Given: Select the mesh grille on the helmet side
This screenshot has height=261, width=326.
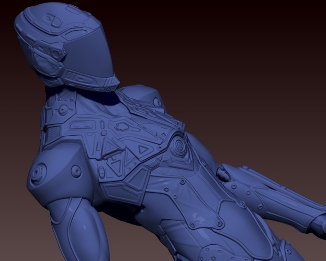Looking at the screenshot, I should [x=44, y=64].
